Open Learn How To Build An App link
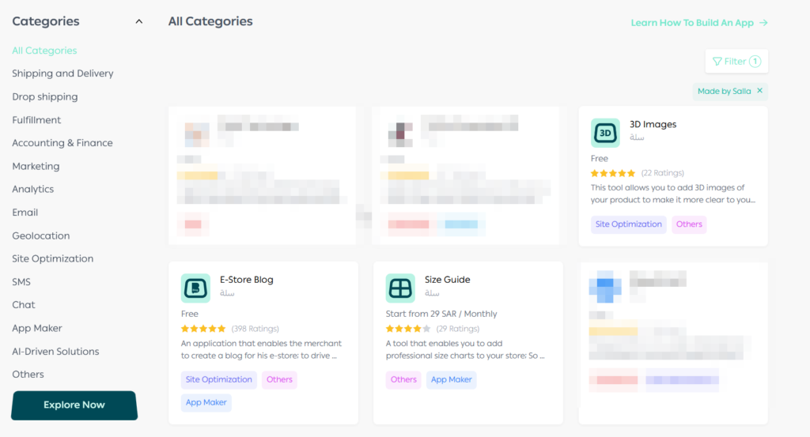Image resolution: width=810 pixels, height=437 pixels. pos(698,23)
